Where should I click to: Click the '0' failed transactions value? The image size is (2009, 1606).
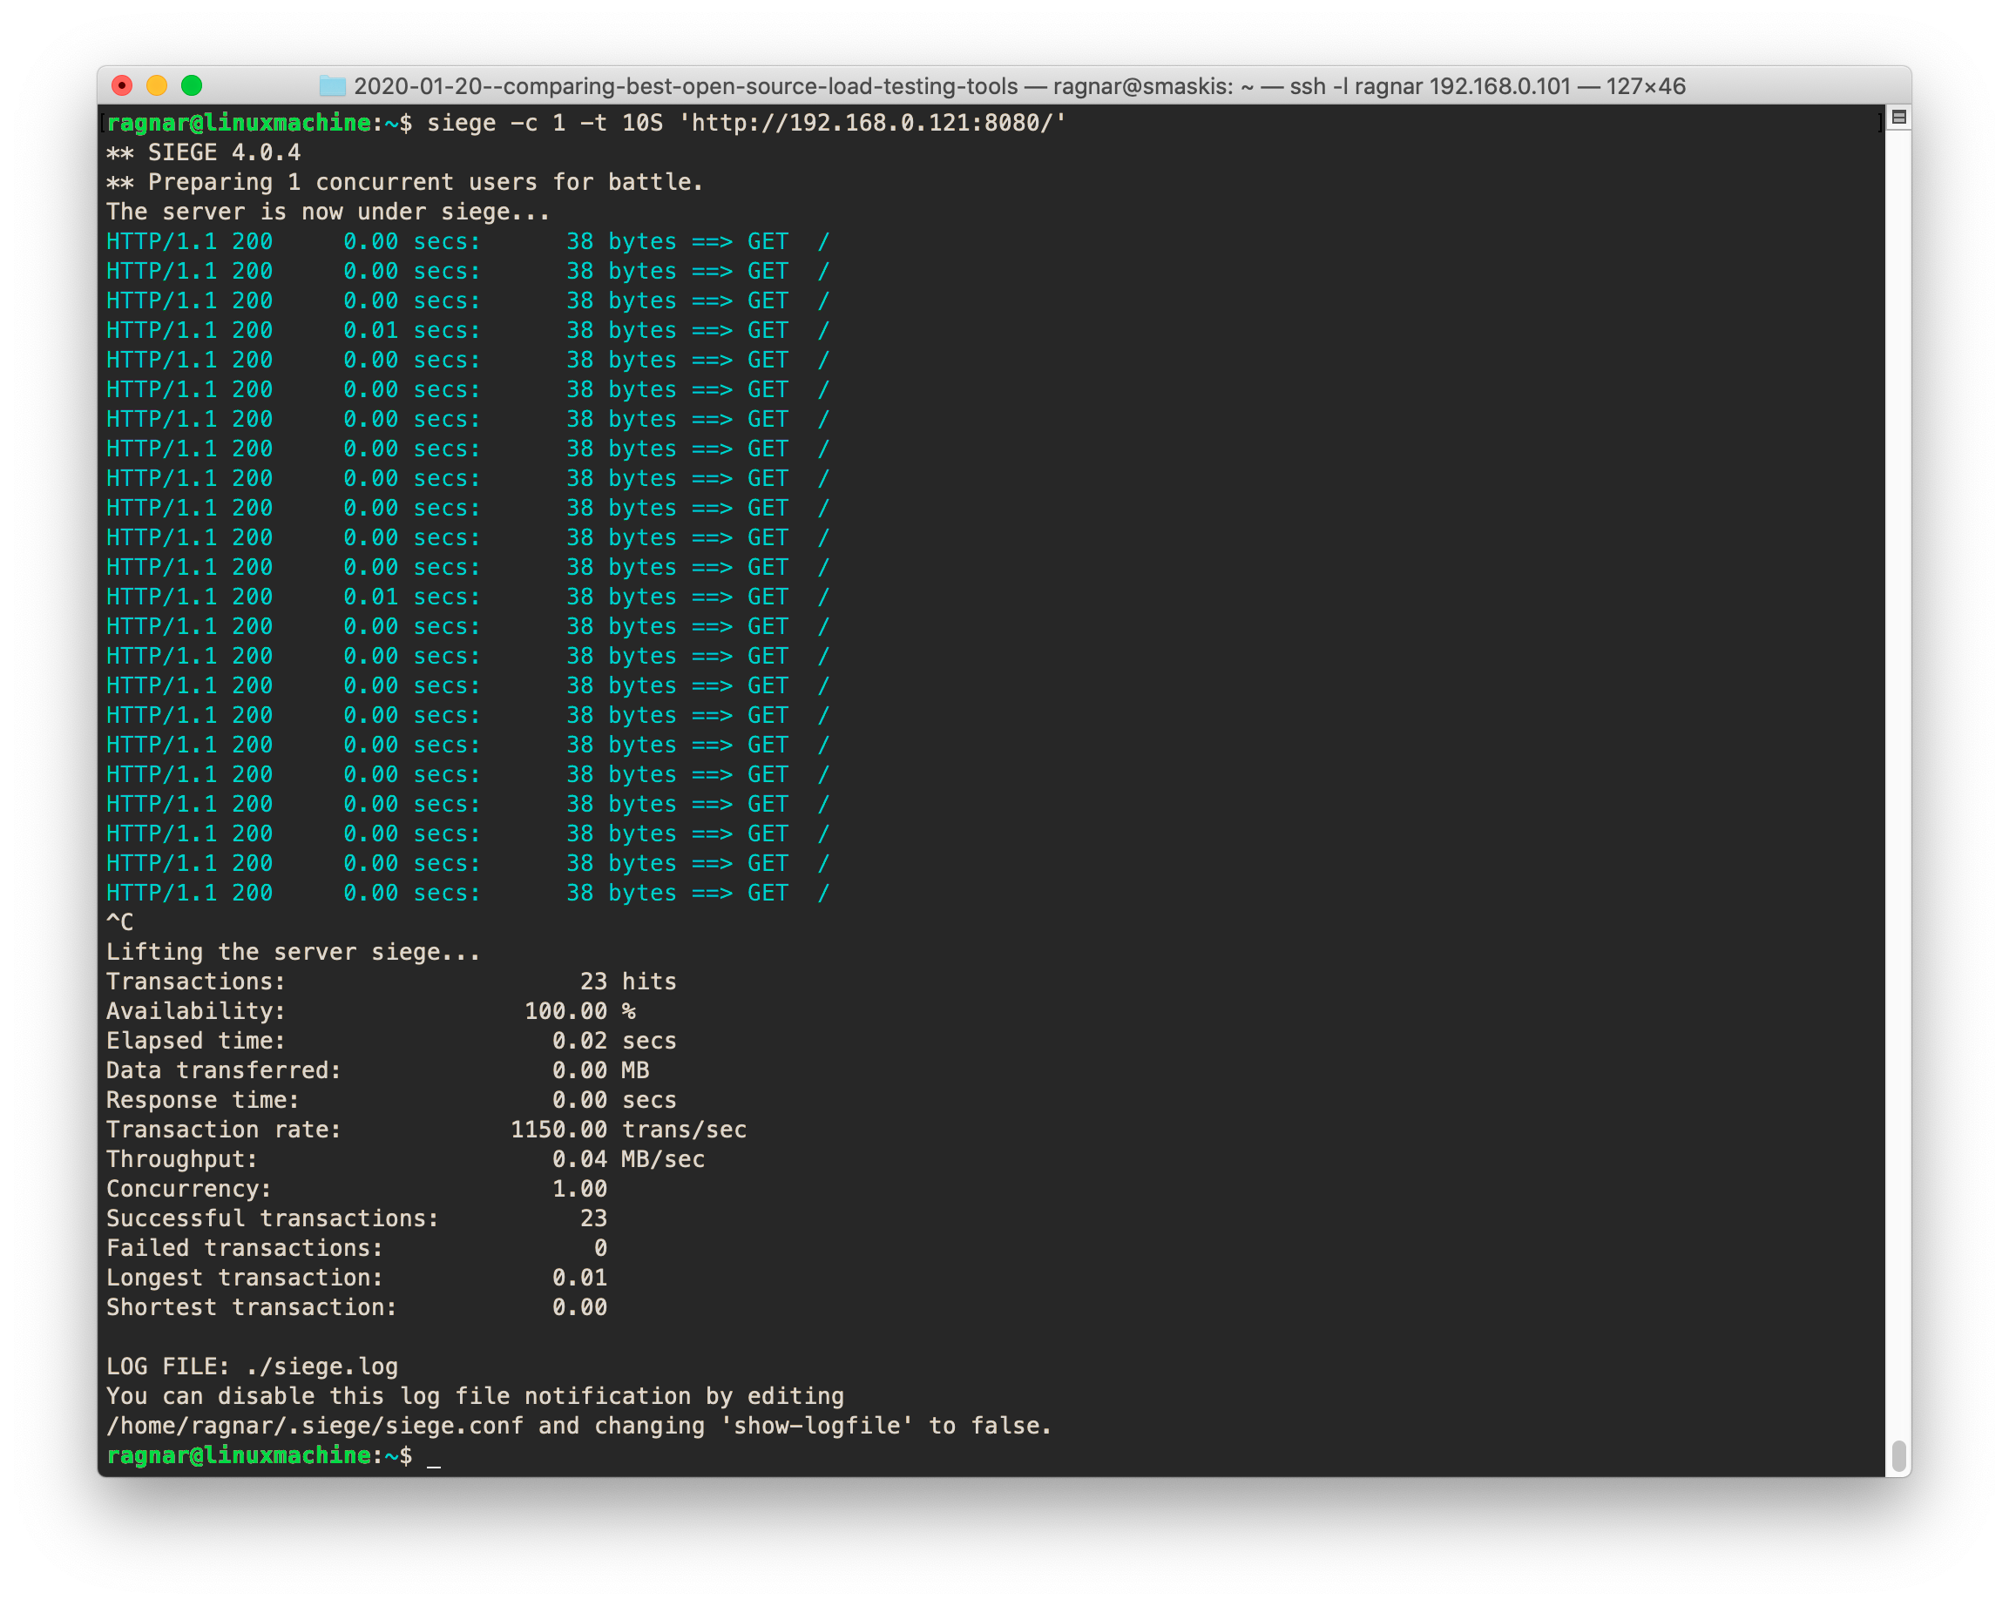tap(601, 1248)
